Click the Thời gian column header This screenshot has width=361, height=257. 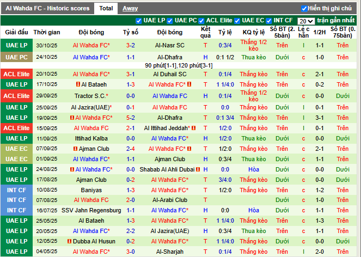[x=47, y=32]
